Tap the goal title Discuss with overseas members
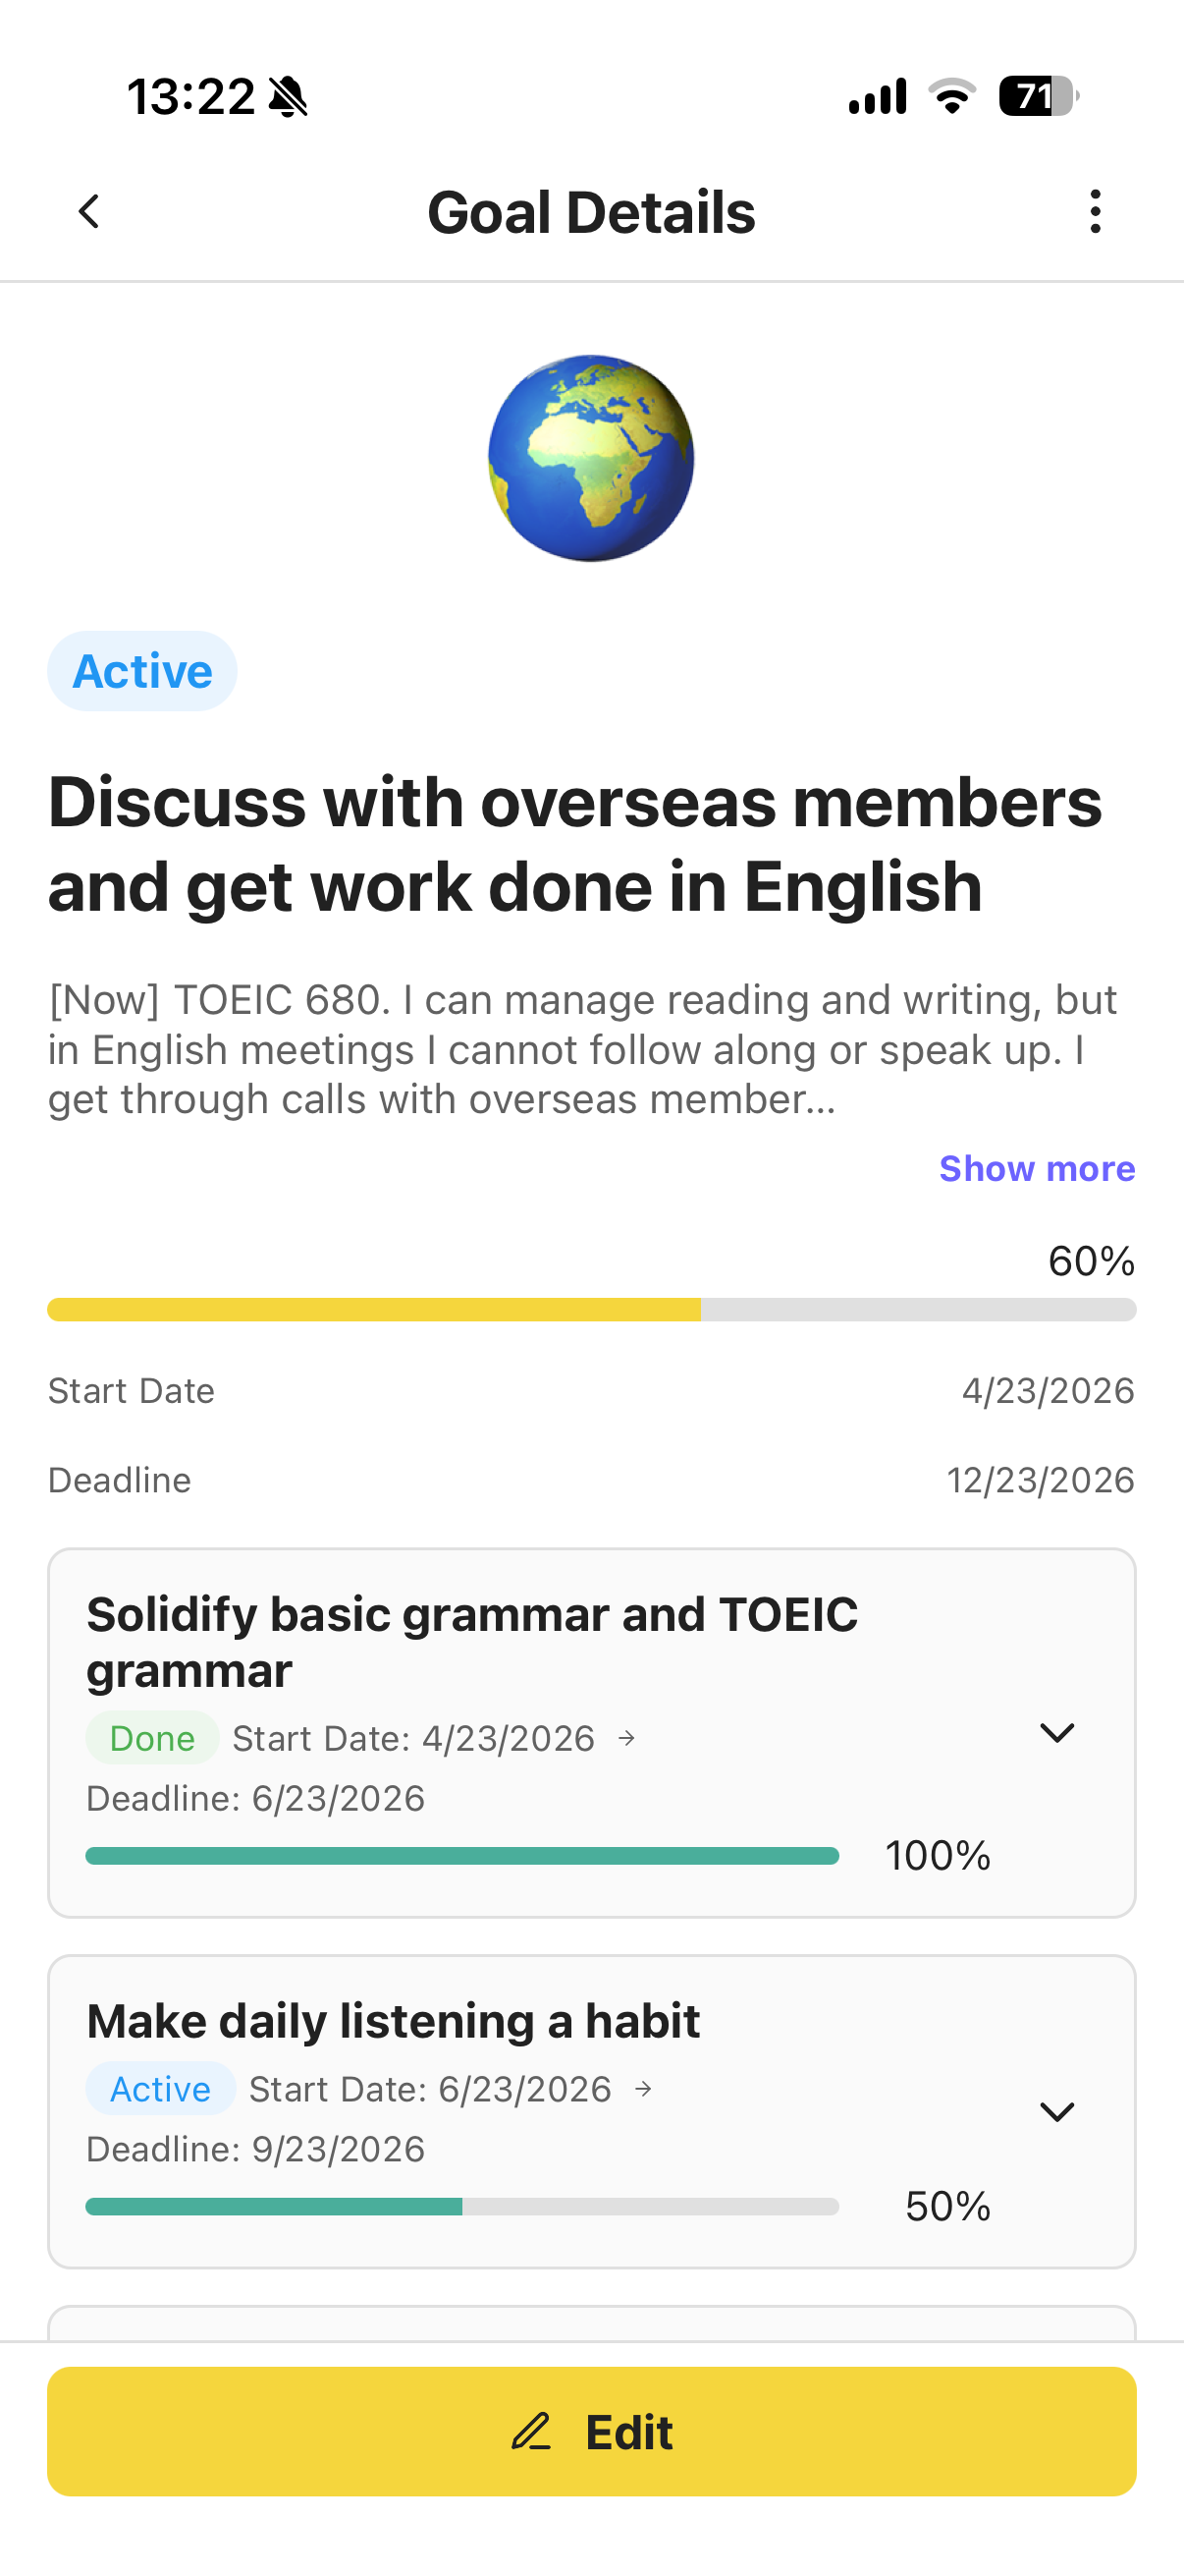Screen dimensions: 1184x2576 [574, 845]
